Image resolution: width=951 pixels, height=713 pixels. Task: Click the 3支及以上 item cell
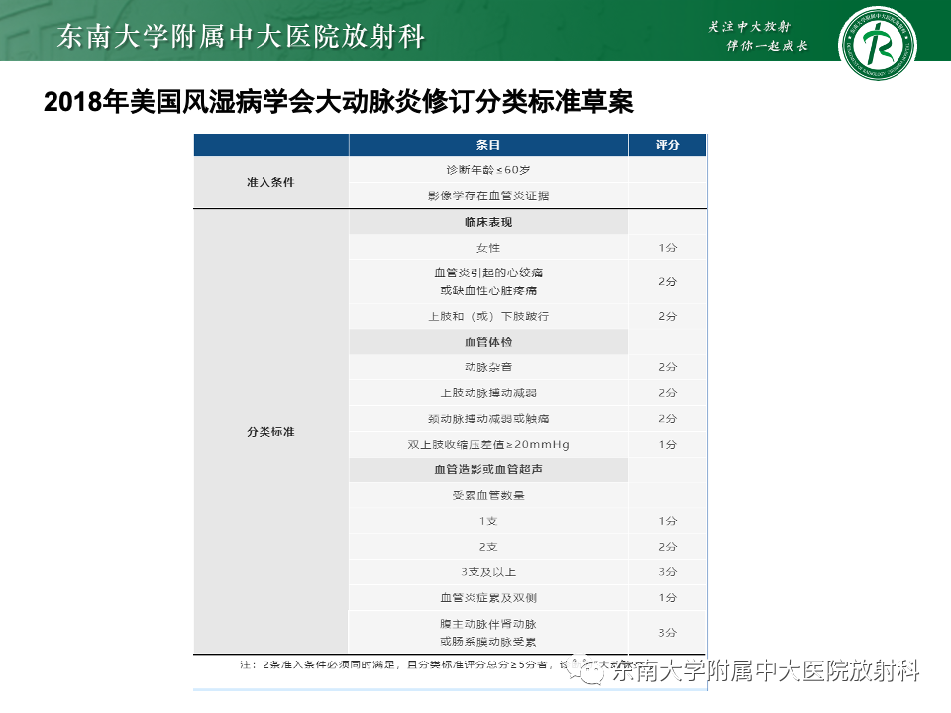tap(488, 572)
